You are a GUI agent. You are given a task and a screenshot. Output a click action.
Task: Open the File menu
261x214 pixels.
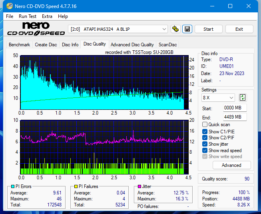(x=10, y=16)
